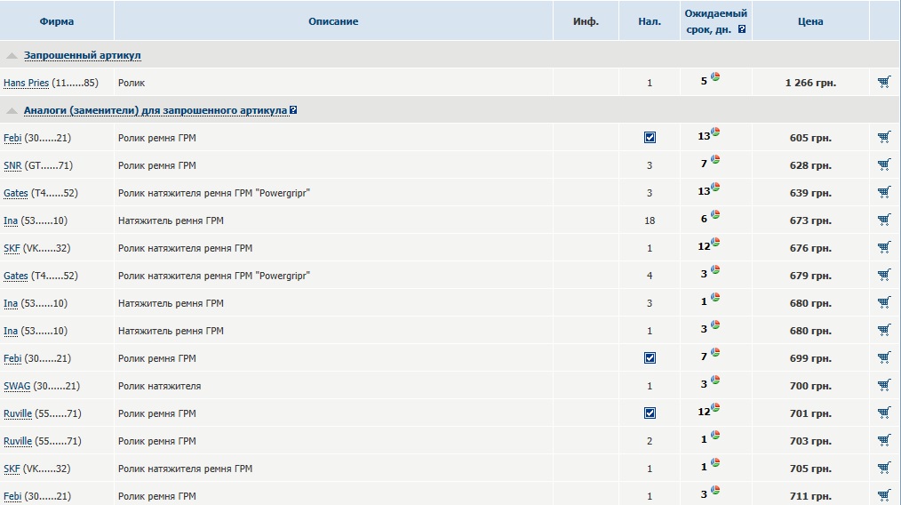Click Hans Pries description Ролик
The height and width of the screenshot is (505, 901).
point(131,83)
